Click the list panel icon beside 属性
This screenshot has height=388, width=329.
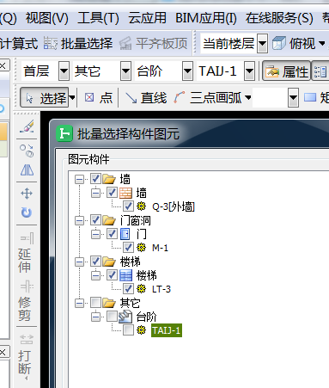[320, 71]
